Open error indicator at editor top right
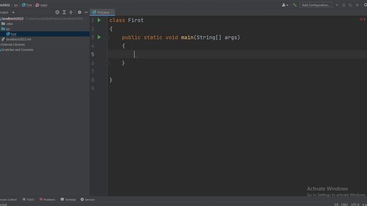The image size is (367, 206). 362,19
